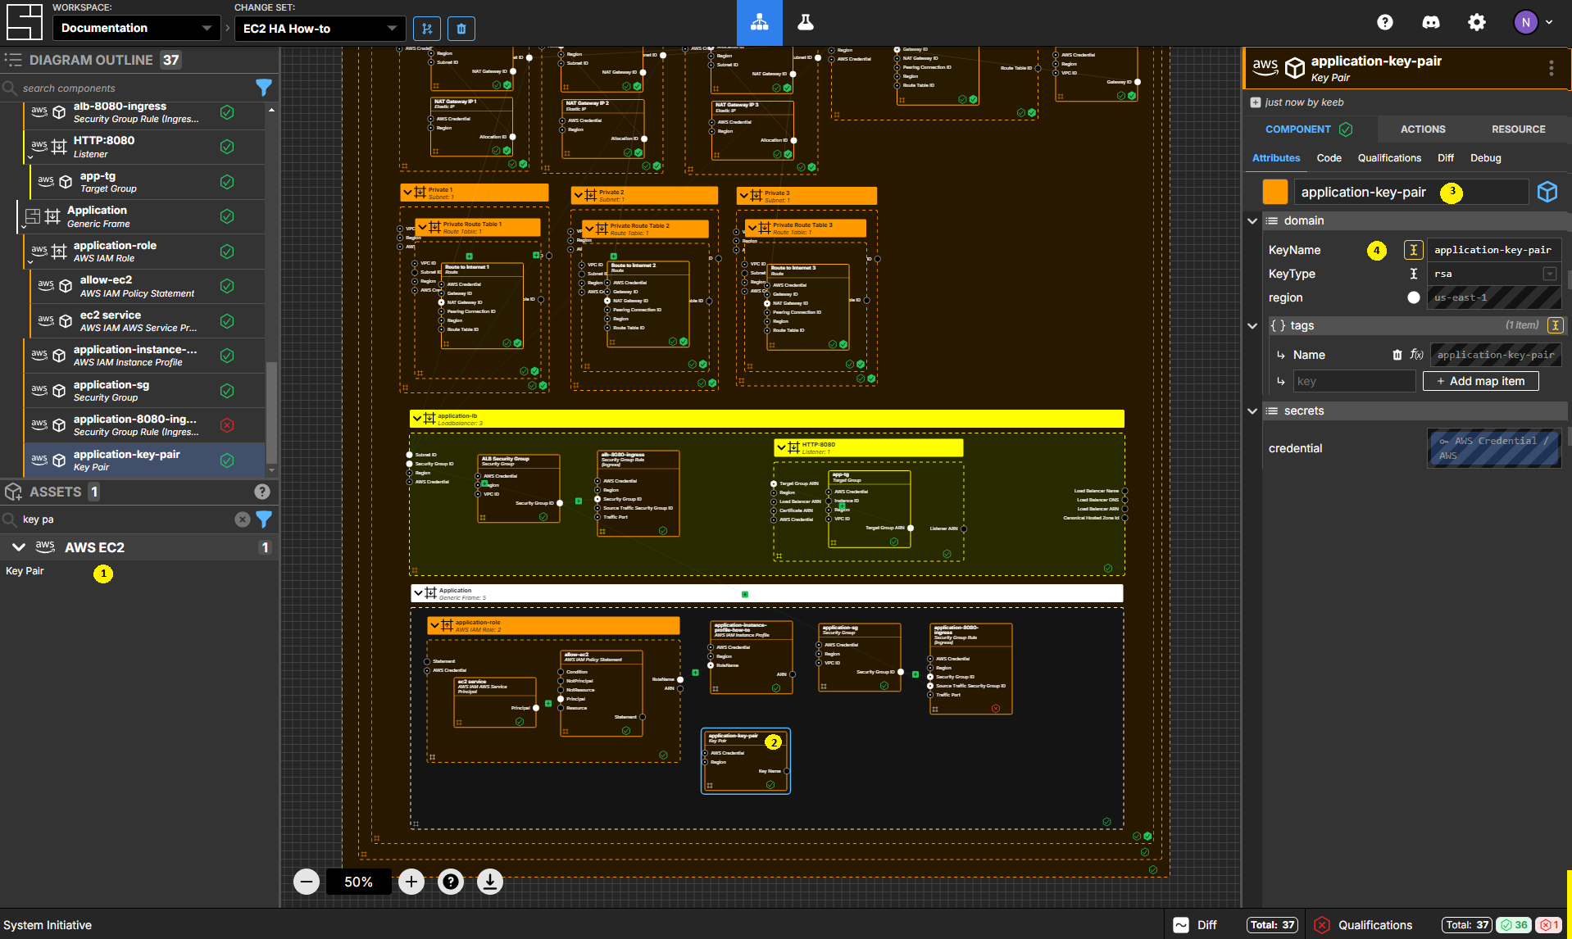Select application-role in diagram outline

click(x=144, y=251)
